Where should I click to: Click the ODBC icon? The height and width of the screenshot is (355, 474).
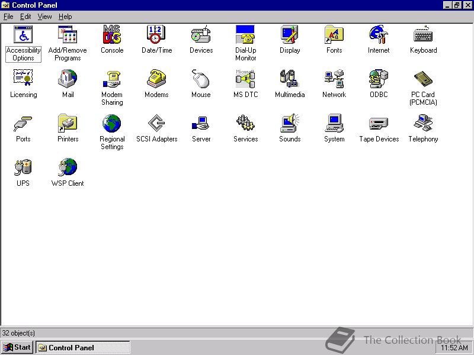(x=379, y=79)
